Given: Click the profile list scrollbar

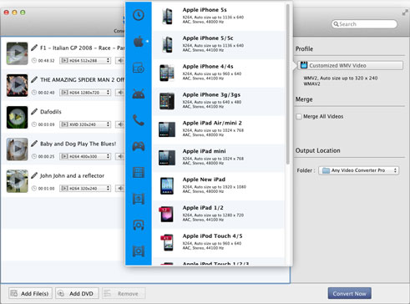Looking at the screenshot, I should pyautogui.click(x=288, y=84).
